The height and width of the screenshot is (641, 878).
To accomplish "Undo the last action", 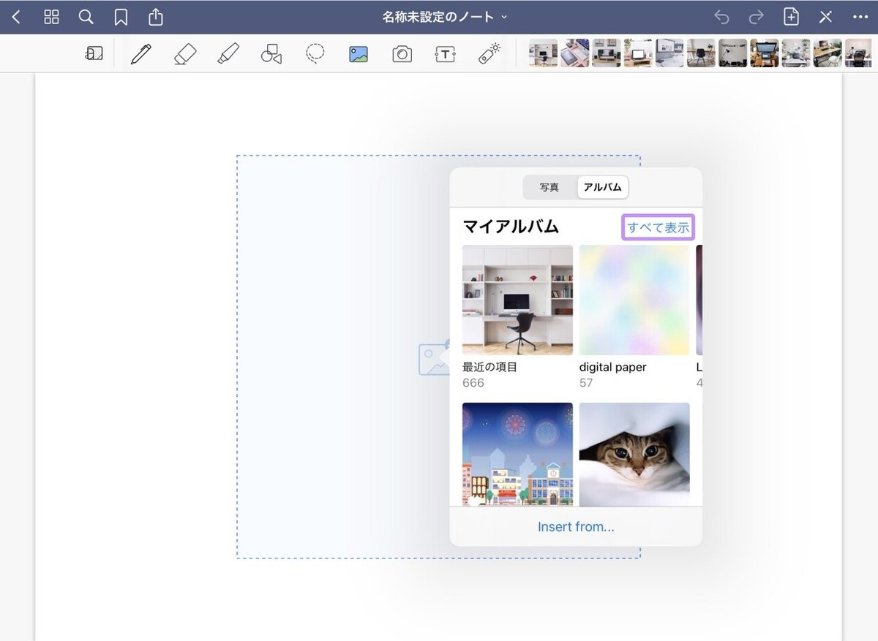I will pyautogui.click(x=721, y=17).
